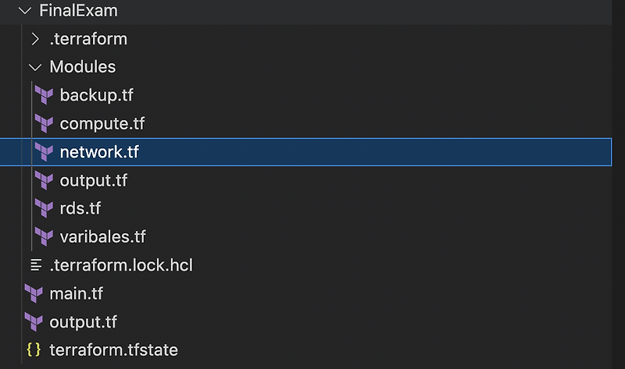
Task: Expand the .terraform folder chevron
Action: pyautogui.click(x=34, y=39)
